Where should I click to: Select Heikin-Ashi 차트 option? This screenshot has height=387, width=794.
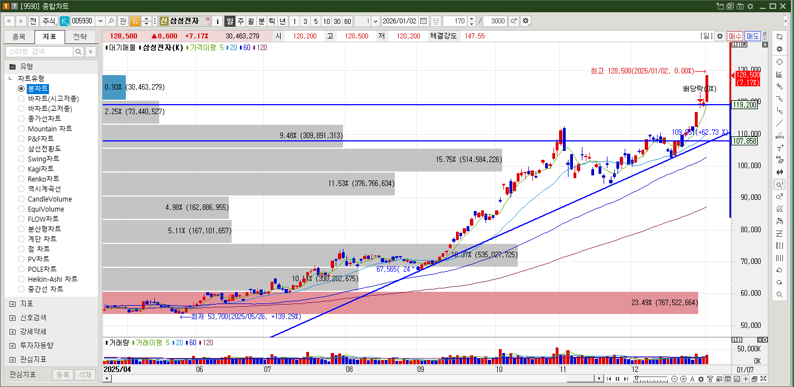(21, 279)
